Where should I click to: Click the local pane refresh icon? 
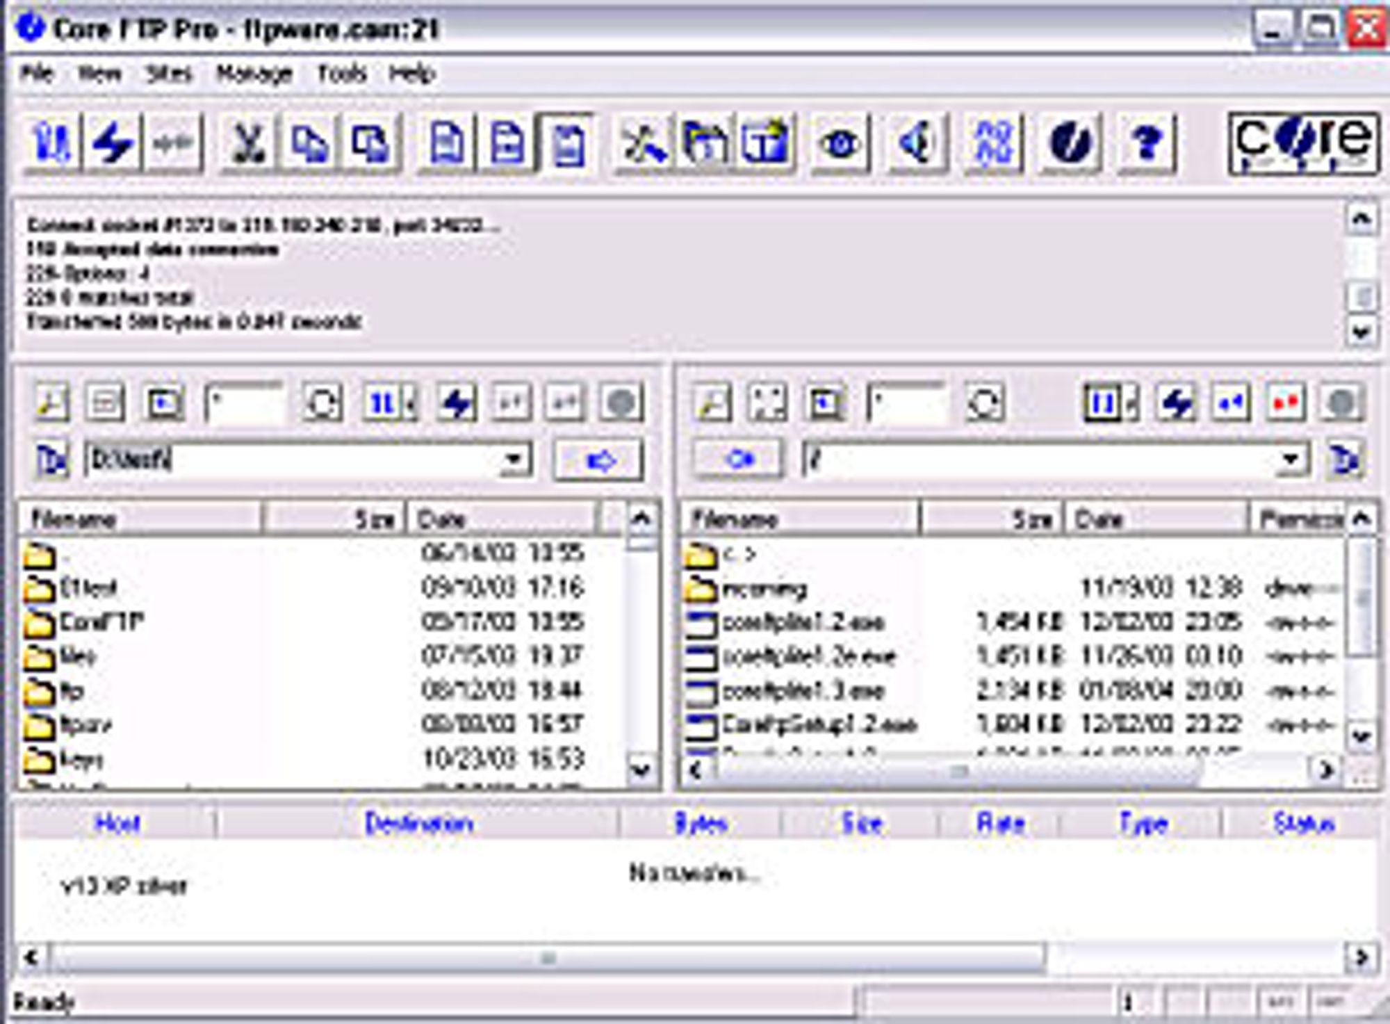click(x=322, y=403)
